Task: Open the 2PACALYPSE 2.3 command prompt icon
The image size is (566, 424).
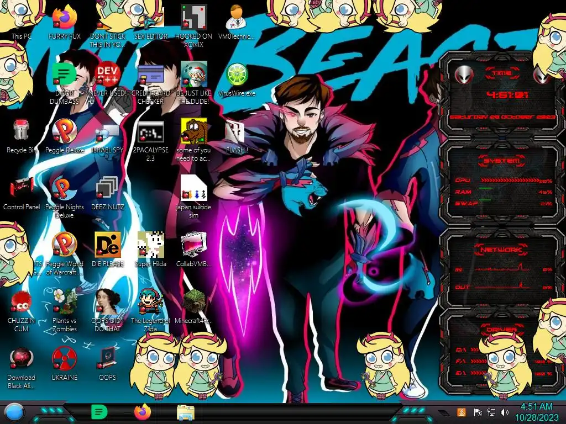Action: 150,140
